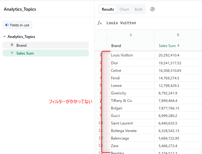Select the Balenciaga cell
Screen dimensions: 202x154
pyautogui.click(x=131, y=138)
